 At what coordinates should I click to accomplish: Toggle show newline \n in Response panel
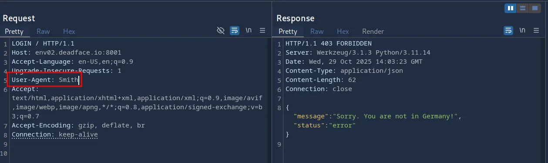(x=522, y=30)
